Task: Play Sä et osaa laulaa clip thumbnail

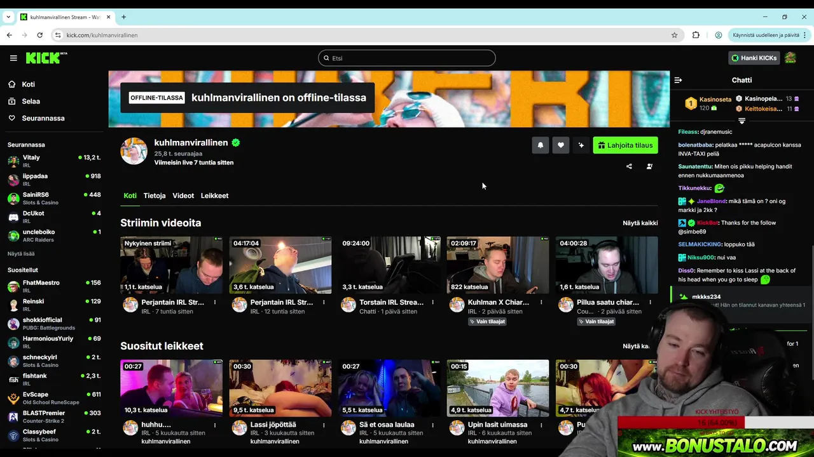Action: pos(389,388)
